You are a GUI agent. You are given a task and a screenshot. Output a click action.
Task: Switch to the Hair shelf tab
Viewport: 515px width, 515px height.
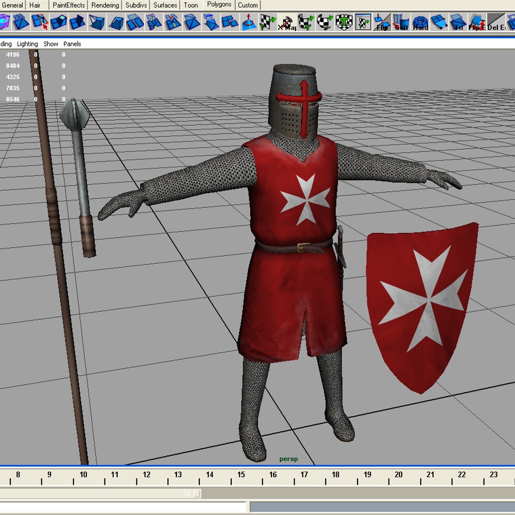click(35, 5)
